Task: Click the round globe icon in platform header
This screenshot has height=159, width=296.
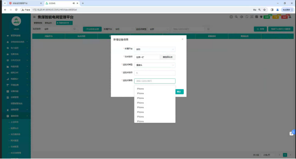Action: click(231, 17)
